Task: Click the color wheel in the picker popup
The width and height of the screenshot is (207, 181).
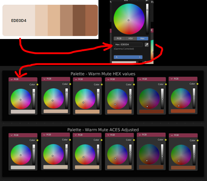Action: coord(129,19)
